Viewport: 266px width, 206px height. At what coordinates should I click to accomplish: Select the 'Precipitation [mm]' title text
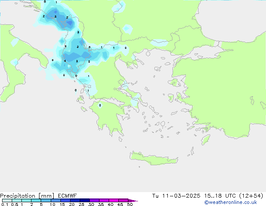coord(27,196)
